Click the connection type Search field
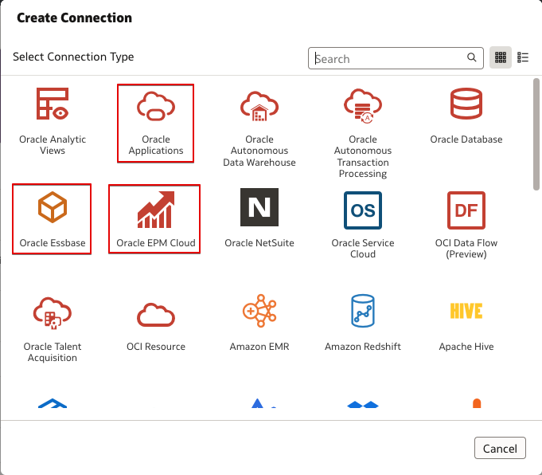Image resolution: width=542 pixels, height=475 pixels. 390,58
